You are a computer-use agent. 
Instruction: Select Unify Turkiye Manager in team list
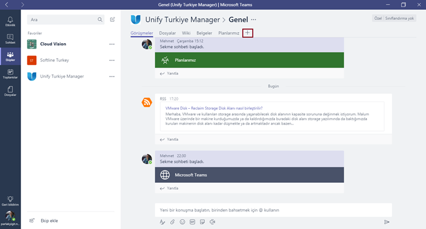[x=71, y=77]
